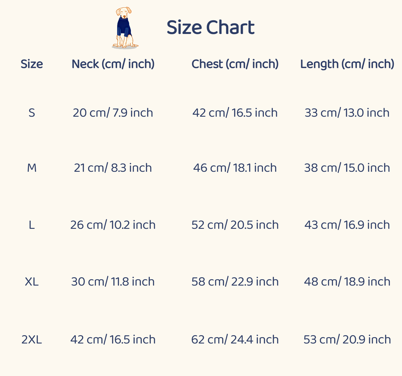Click the 43 cm/ 16.9 inch length value
The image size is (402, 376).
[x=347, y=225]
